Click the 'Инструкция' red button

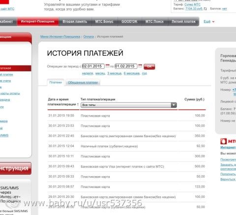[x=15, y=168]
